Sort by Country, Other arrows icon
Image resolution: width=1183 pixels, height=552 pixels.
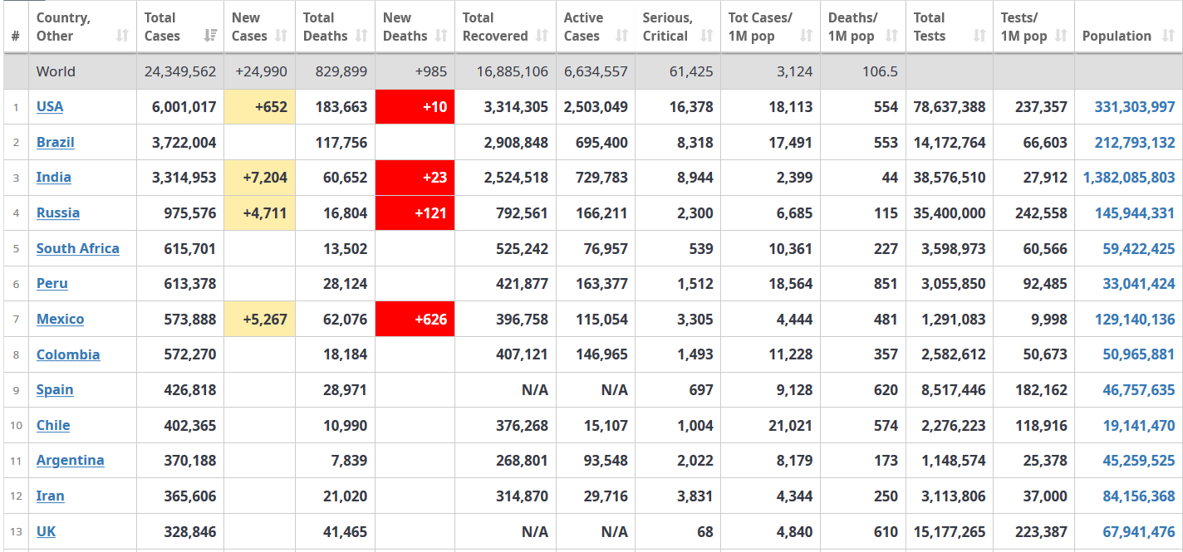pyautogui.click(x=123, y=36)
